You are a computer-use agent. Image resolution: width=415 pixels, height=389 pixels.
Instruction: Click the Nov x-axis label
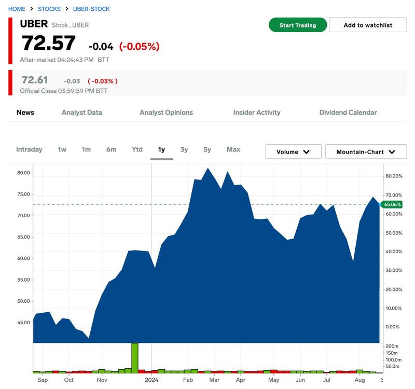click(x=102, y=380)
